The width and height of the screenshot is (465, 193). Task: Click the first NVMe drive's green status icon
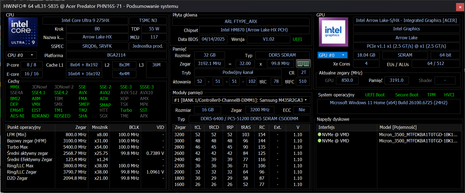319,135
